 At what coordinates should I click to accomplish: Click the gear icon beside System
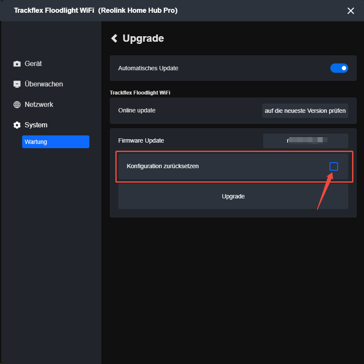tap(17, 125)
